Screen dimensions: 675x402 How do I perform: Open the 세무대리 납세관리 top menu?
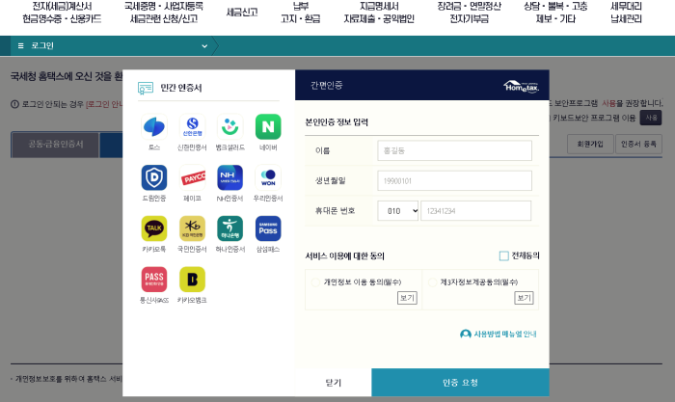point(626,13)
